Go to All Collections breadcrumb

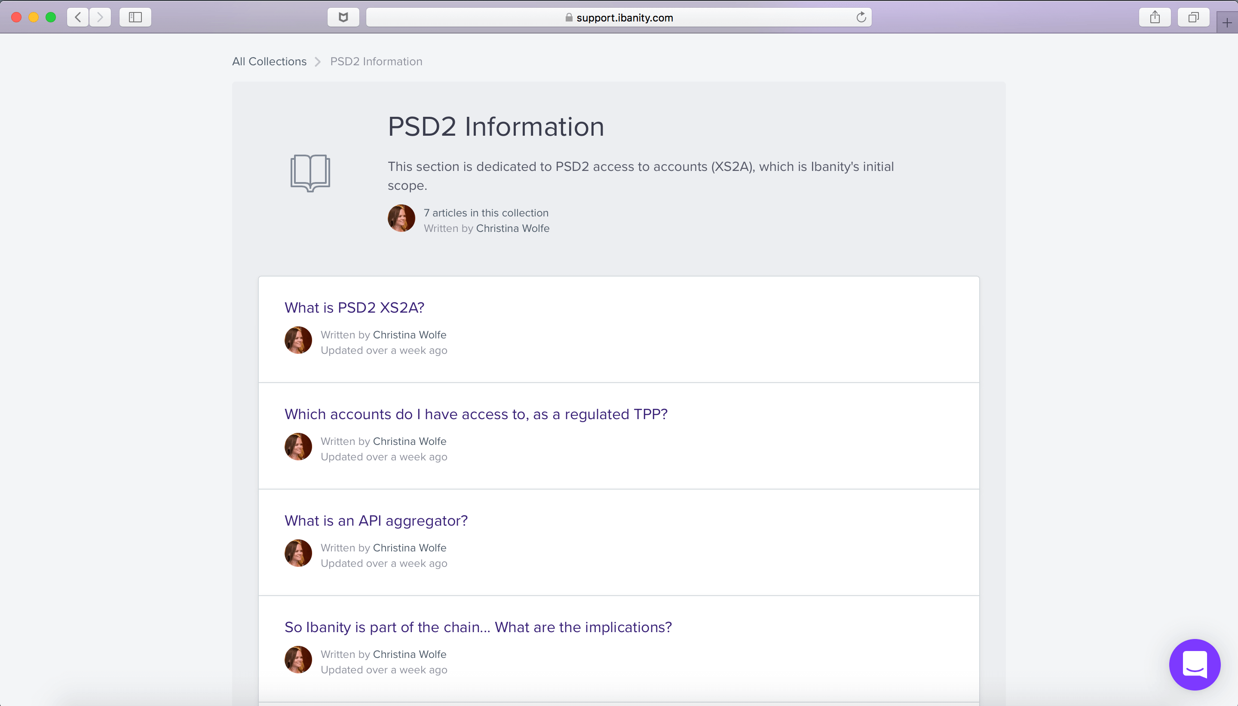(x=269, y=61)
